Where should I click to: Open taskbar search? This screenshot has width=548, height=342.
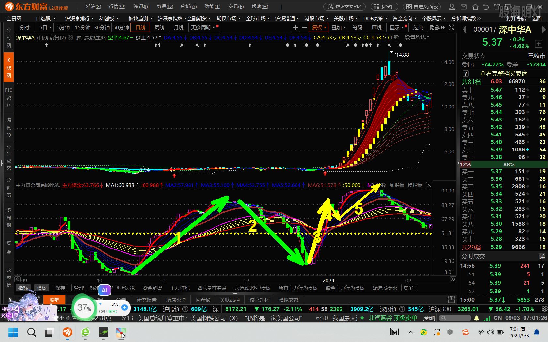point(32,332)
